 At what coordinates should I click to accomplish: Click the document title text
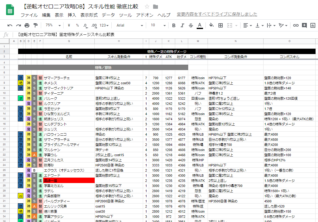(80, 7)
